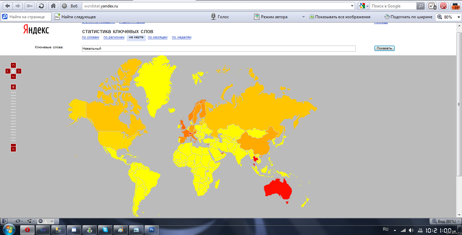
Task: Pan the map up with arrow
Action: 13,65
